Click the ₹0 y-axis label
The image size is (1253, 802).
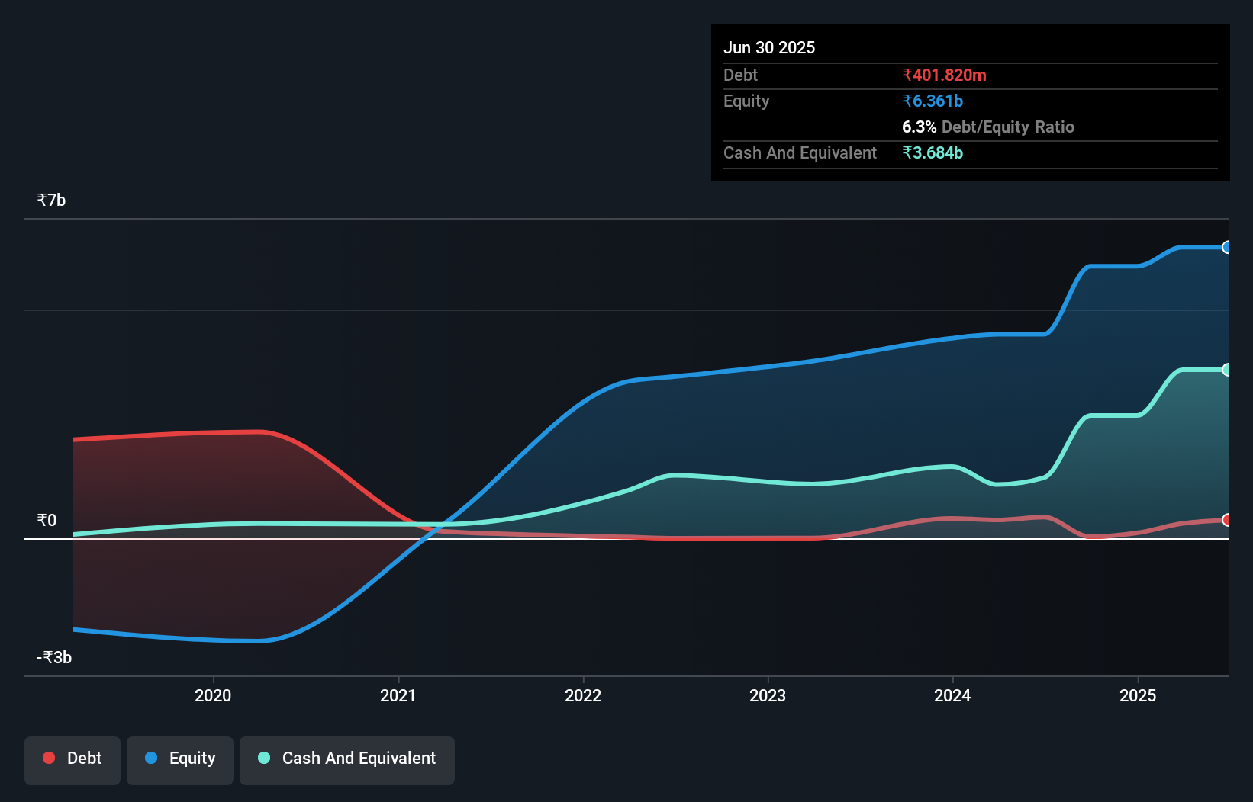point(47,521)
